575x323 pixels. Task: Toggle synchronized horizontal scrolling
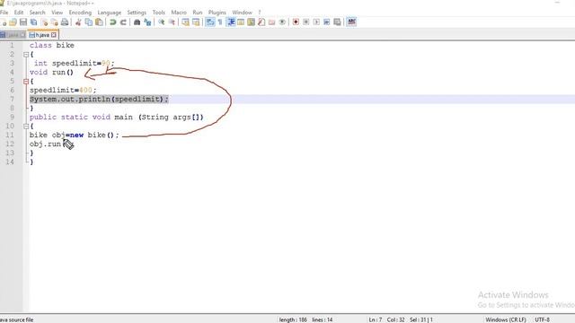click(196, 22)
